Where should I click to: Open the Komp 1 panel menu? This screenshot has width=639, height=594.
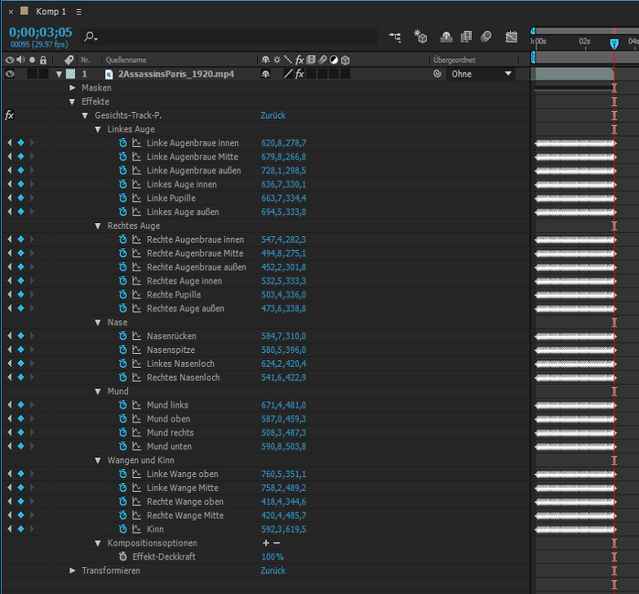tap(78, 12)
